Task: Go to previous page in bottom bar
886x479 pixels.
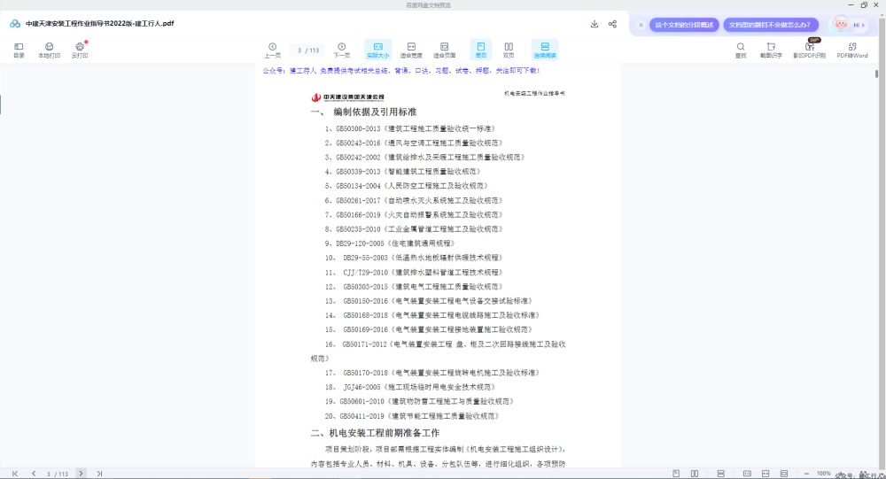Action: point(34,474)
